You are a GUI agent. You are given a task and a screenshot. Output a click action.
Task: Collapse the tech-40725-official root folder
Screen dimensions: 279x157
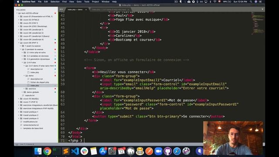tap(17, 13)
